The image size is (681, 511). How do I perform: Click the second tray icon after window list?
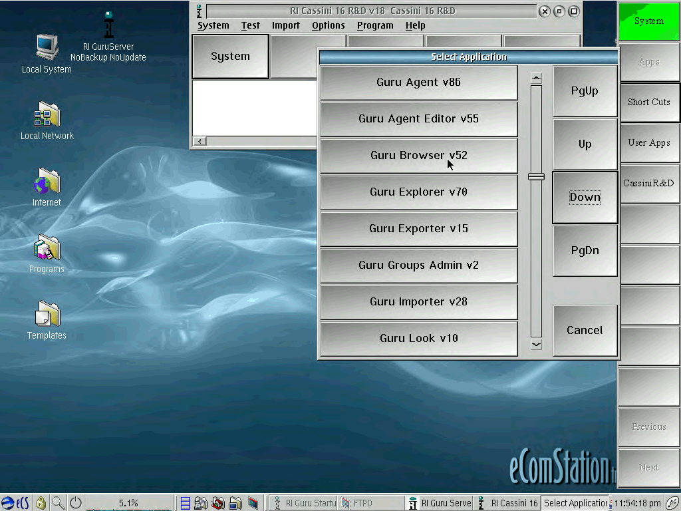point(201,503)
